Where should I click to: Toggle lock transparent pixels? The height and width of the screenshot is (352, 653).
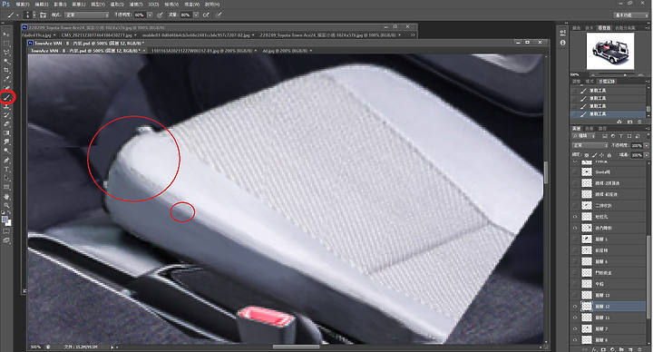pos(587,155)
